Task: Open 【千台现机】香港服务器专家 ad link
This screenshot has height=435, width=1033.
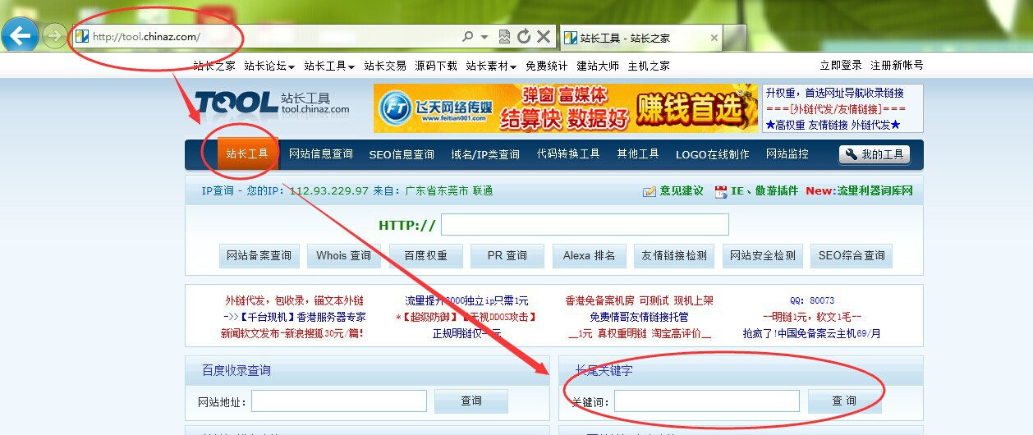Action: (x=294, y=317)
